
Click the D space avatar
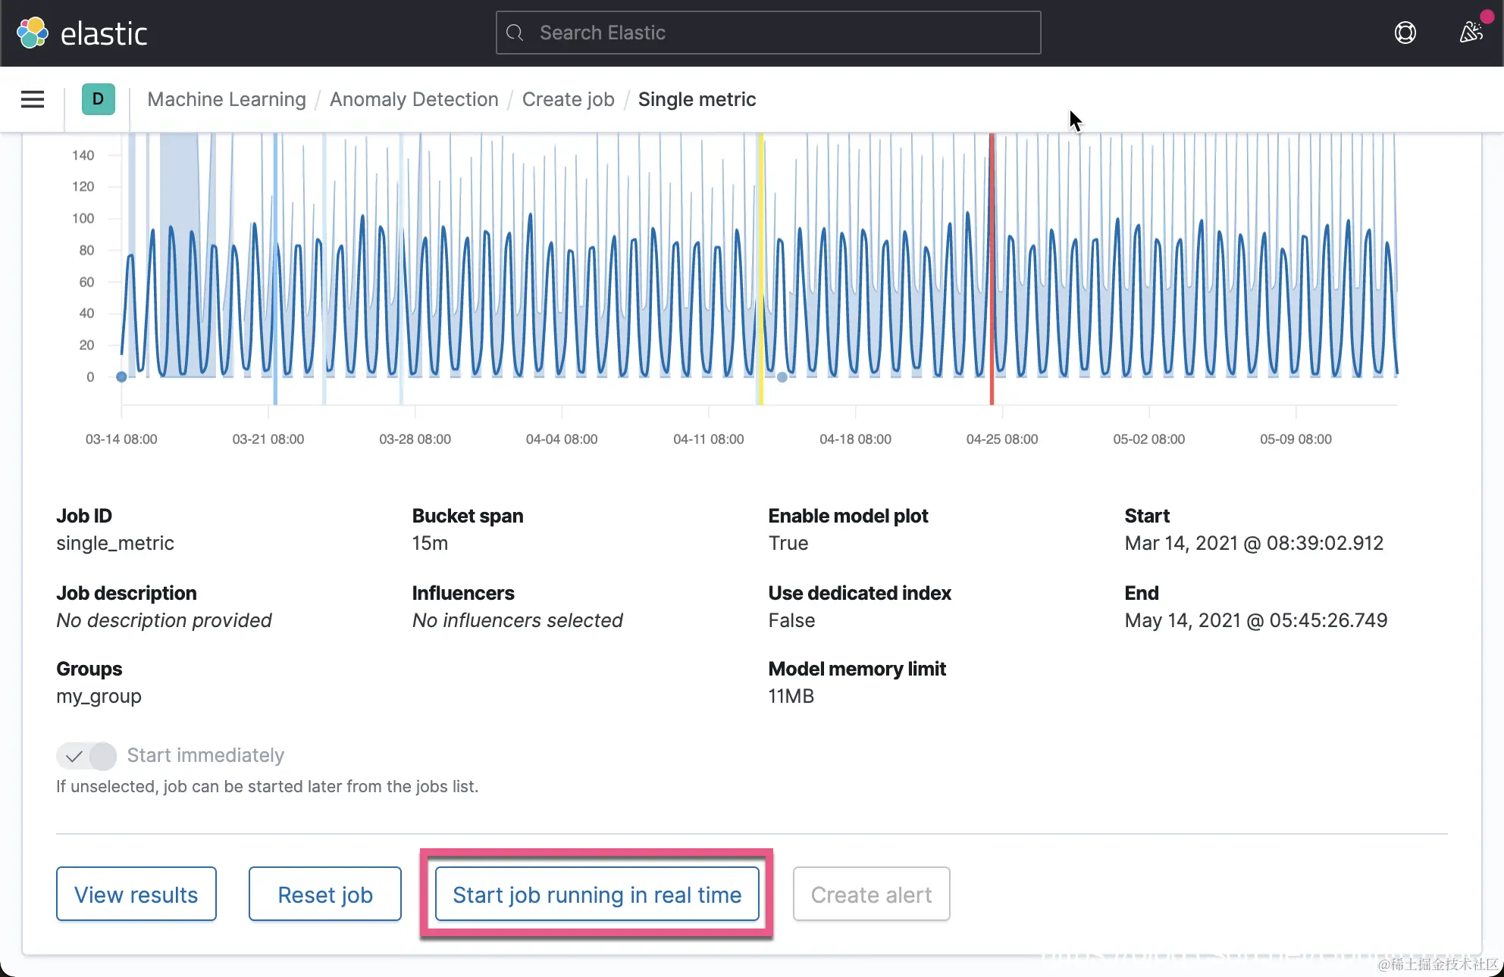tap(98, 99)
